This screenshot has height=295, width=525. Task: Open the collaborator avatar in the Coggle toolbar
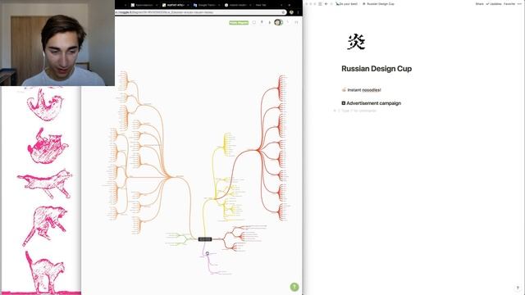tap(277, 22)
